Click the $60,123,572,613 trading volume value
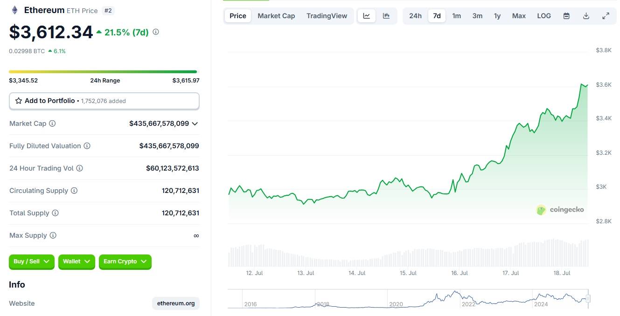The image size is (620, 316). (173, 168)
